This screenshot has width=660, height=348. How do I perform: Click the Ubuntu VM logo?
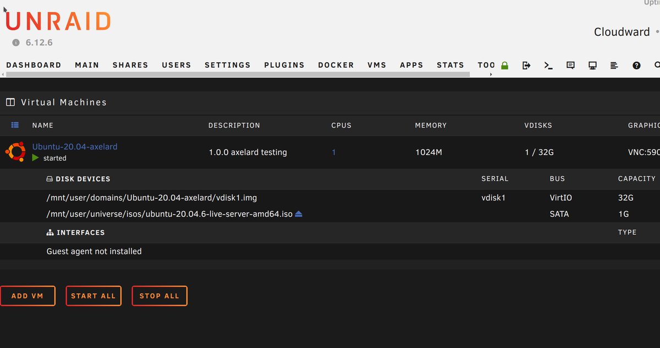15,152
